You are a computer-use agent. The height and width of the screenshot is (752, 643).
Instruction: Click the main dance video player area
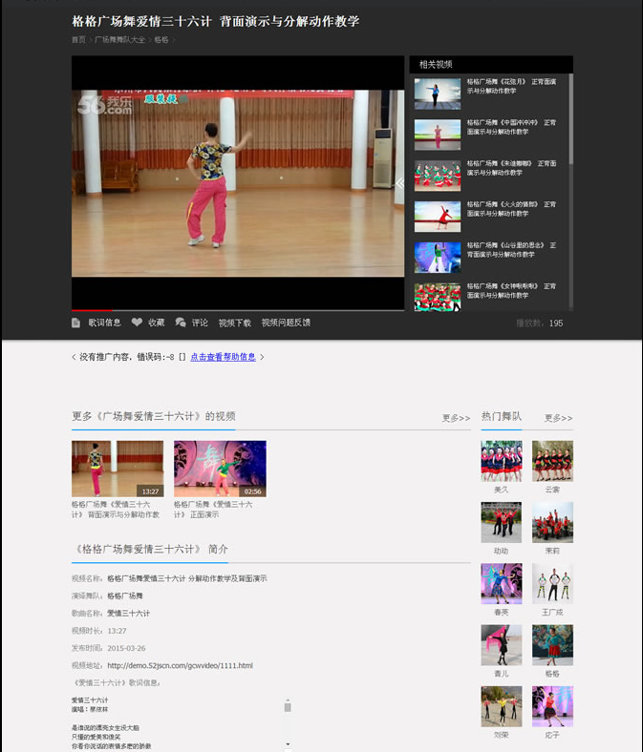238,182
